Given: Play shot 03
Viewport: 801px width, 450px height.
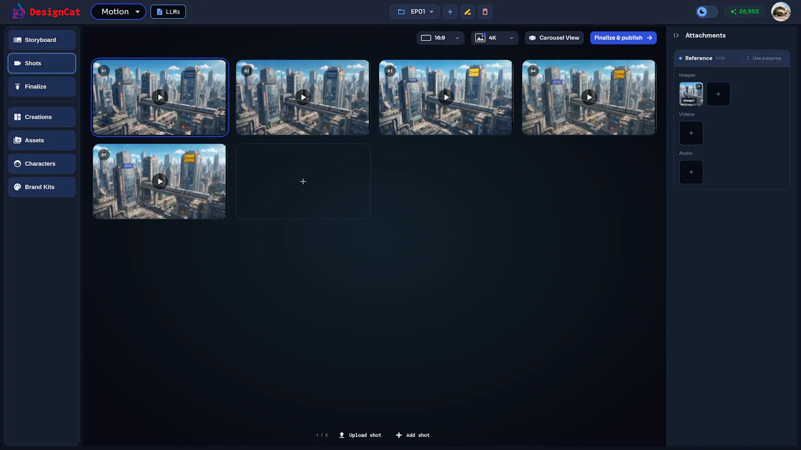Looking at the screenshot, I should [446, 97].
